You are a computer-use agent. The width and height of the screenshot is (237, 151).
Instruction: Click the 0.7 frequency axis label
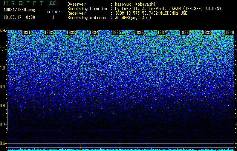(3, 125)
